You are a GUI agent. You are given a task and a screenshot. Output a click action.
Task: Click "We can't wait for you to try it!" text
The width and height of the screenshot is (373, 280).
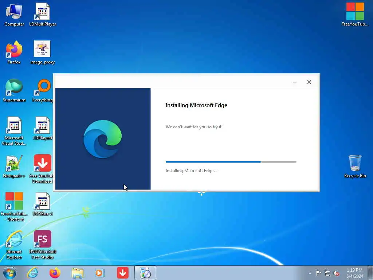click(194, 127)
